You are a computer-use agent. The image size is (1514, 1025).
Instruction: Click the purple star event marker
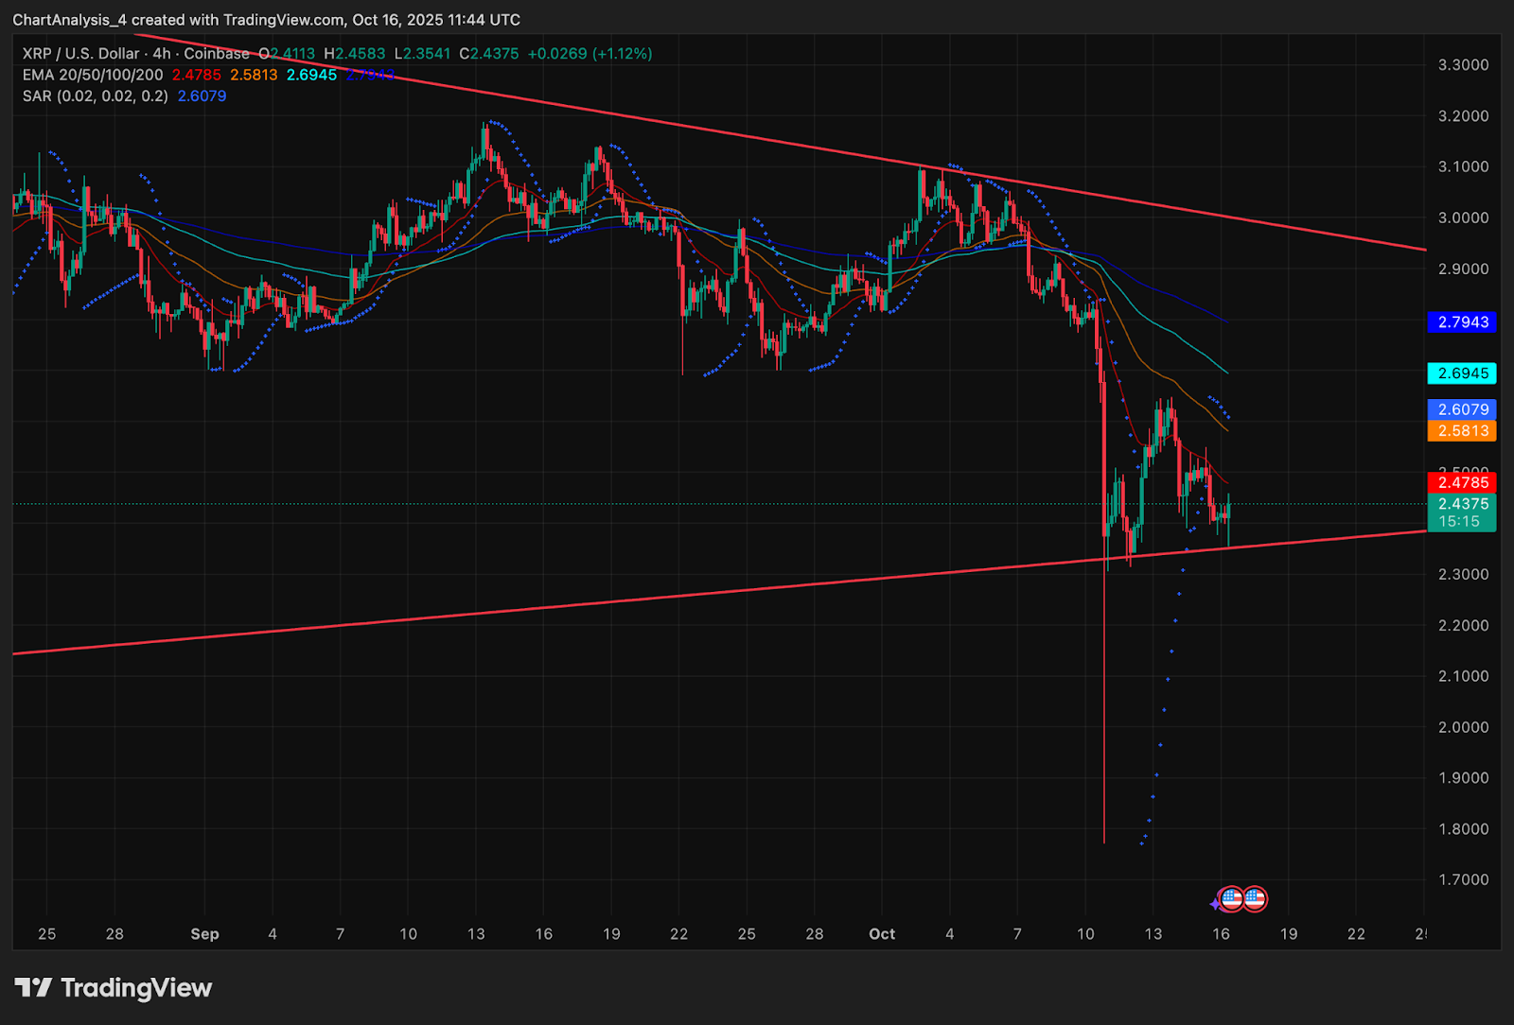1215,905
